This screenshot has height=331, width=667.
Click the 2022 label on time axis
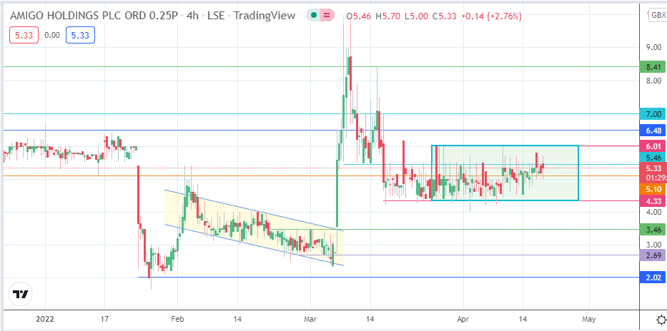click(x=46, y=319)
